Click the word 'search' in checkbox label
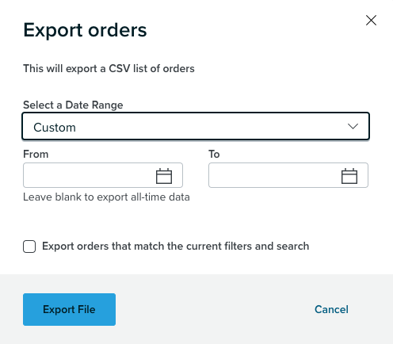393x344 pixels. [292, 247]
